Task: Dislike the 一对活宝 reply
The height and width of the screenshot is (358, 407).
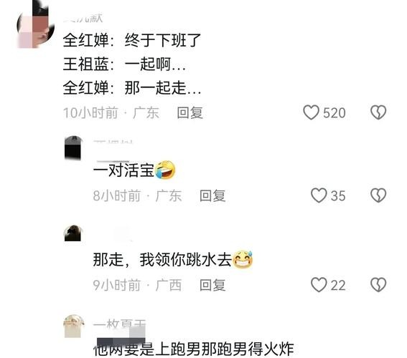Action: point(378,195)
